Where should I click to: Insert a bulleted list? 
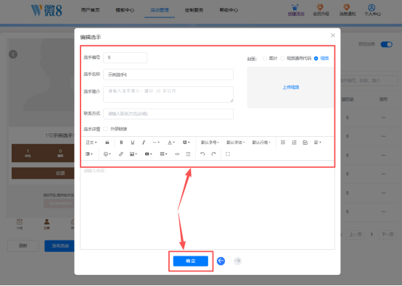283,143
